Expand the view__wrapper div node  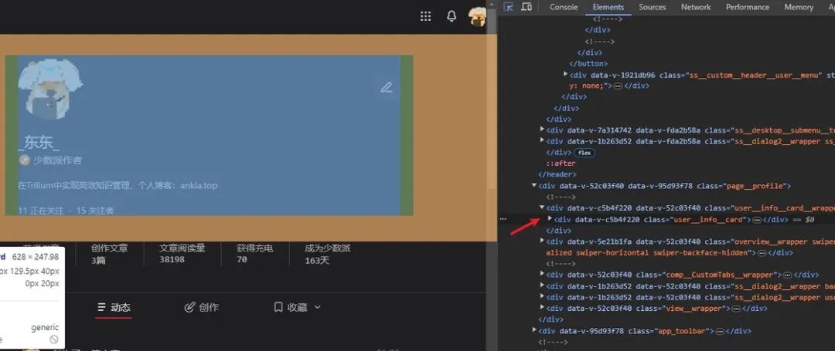tap(542, 307)
